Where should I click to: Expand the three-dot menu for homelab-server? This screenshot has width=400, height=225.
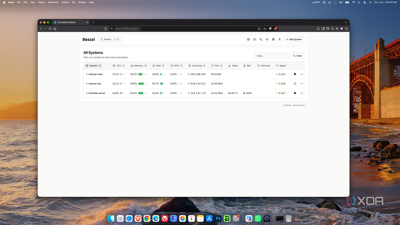click(302, 93)
